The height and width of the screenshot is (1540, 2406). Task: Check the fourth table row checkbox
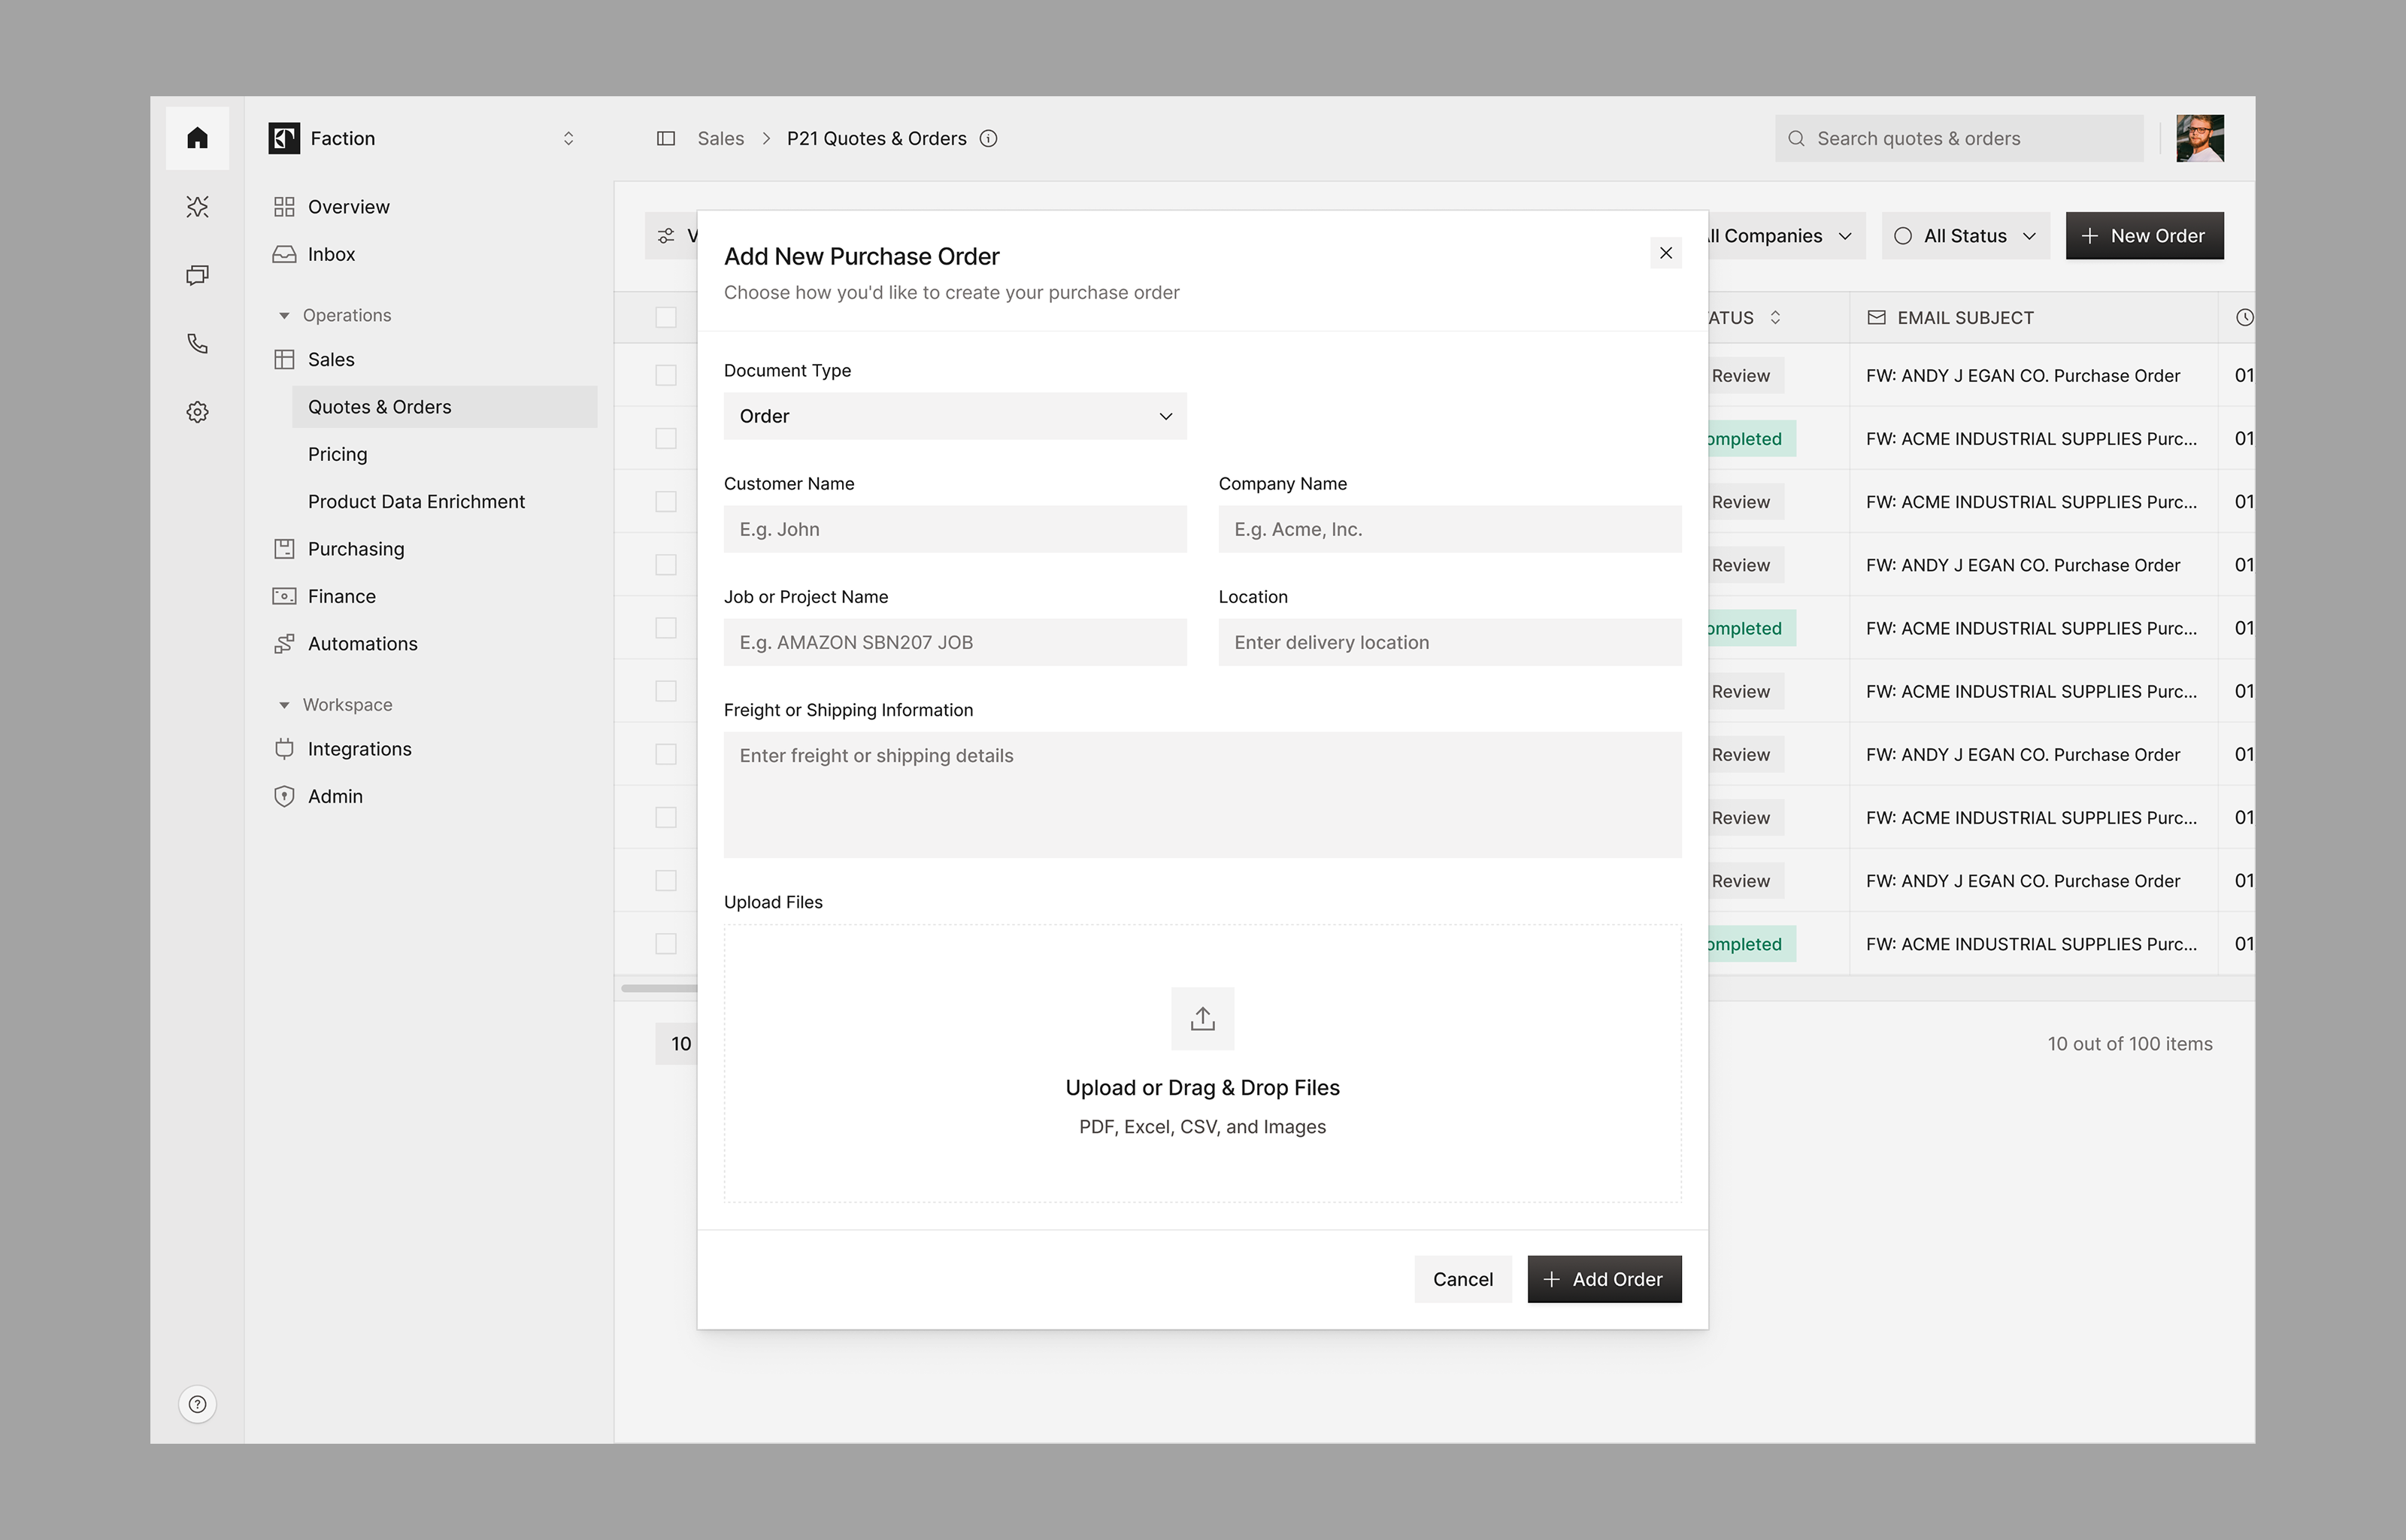[665, 564]
